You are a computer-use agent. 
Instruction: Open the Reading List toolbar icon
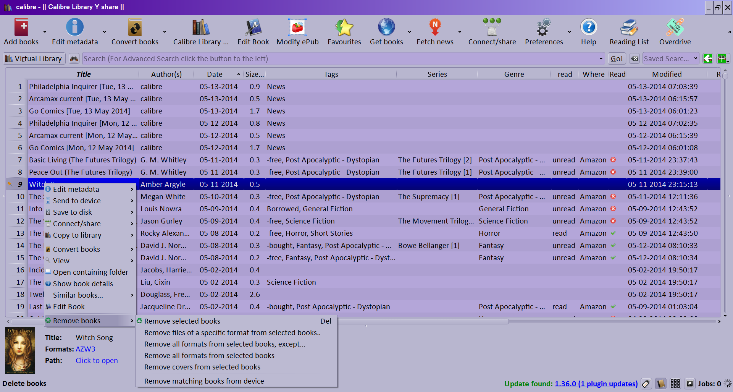(629, 28)
